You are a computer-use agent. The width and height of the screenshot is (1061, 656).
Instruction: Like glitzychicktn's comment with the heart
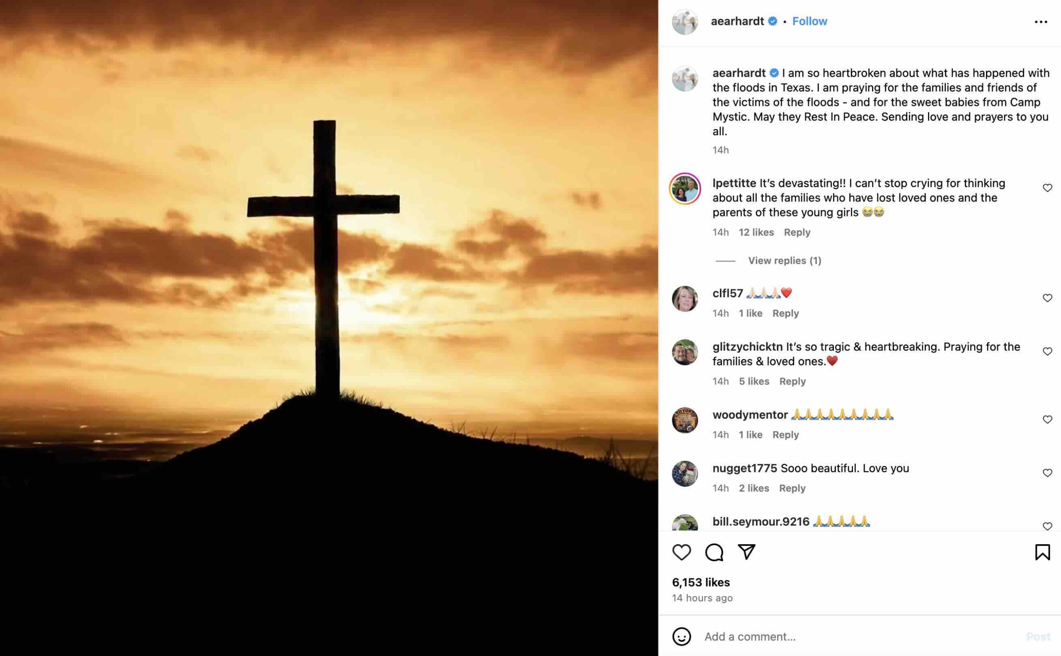1048,351
